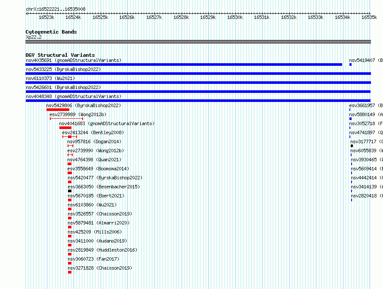The image size is (383, 289).
Task: Select the nsv5433225 ByrskaBishop2022 variant label
Action: [x=63, y=69]
